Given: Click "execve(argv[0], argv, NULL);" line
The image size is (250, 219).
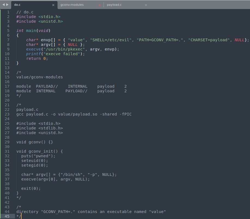Looking at the screenshot, I should (56, 179).
